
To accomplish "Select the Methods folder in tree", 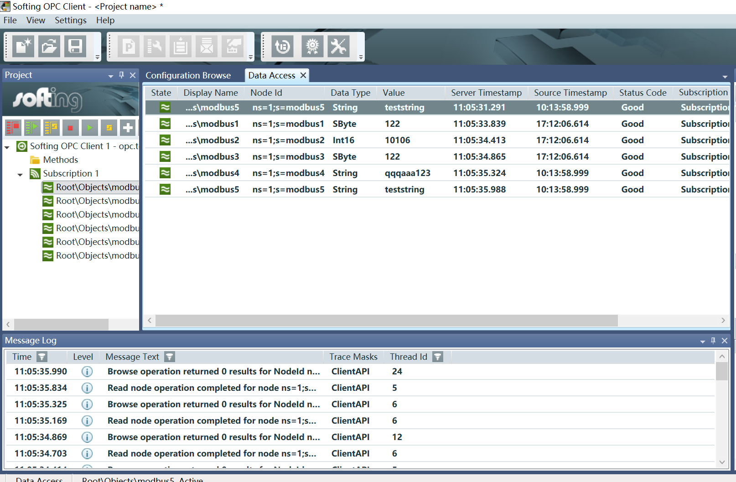I will pyautogui.click(x=61, y=160).
